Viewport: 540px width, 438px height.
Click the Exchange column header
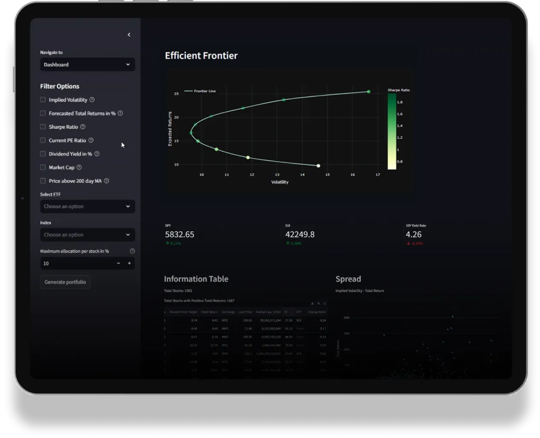point(228,312)
